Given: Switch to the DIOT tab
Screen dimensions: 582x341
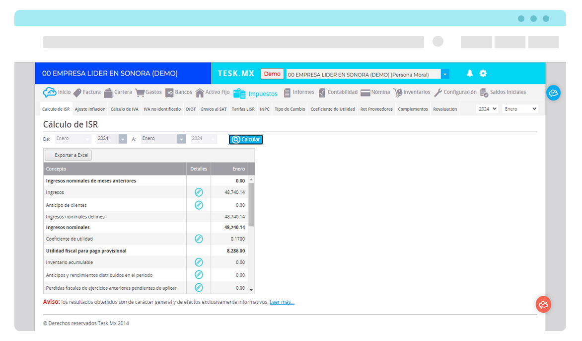Looking at the screenshot, I should click(x=191, y=109).
